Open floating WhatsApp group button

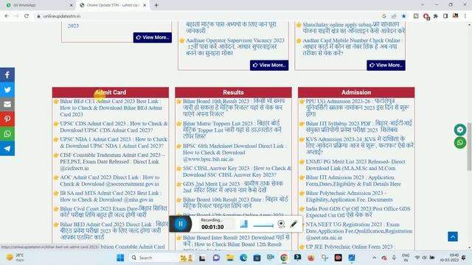(x=460, y=142)
